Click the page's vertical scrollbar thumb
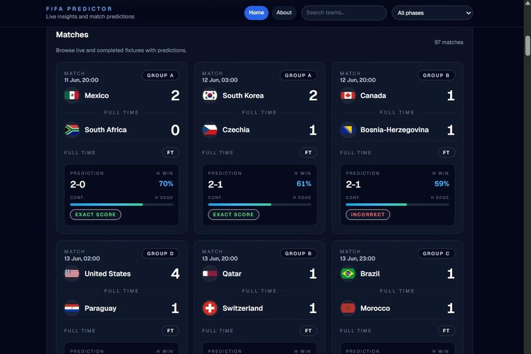This screenshot has width=531, height=354. click(x=528, y=46)
